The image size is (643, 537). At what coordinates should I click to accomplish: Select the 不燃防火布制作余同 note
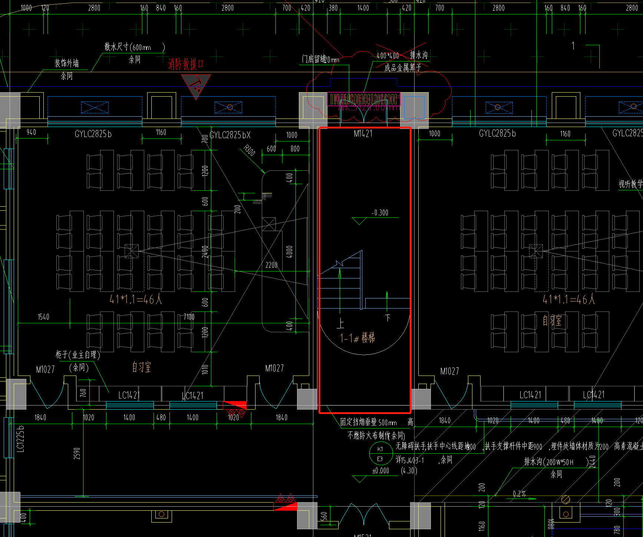point(376,436)
